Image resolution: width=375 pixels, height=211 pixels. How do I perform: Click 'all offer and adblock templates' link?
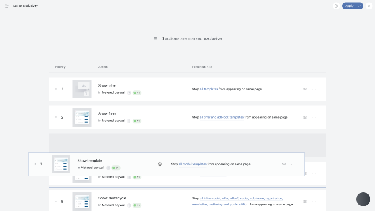point(222,117)
